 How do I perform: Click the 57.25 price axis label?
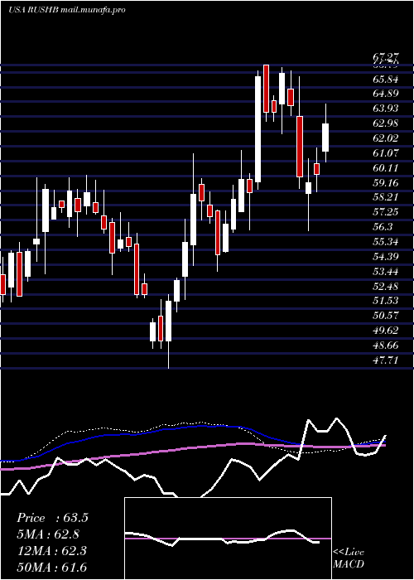386,211
